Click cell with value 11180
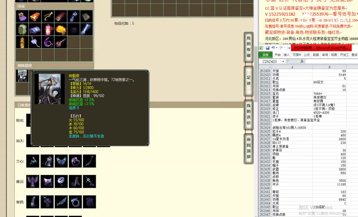This screenshot has width=358, height=217. (x=330, y=184)
